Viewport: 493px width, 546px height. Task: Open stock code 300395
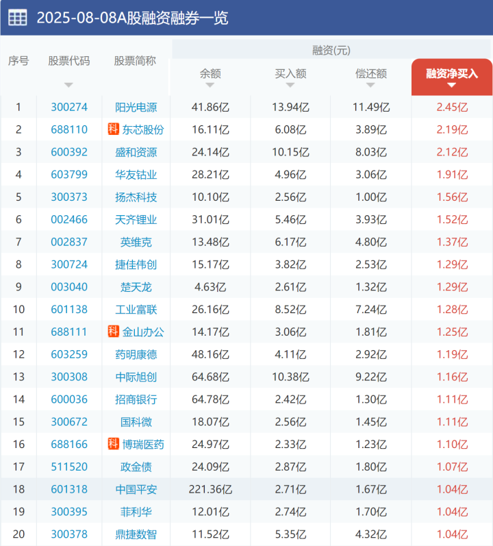coord(69,512)
